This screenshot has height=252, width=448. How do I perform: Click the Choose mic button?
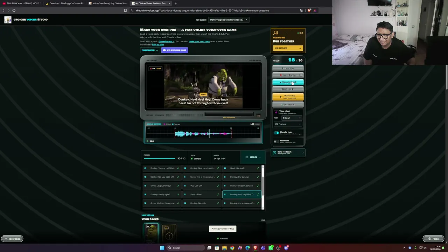click(x=288, y=104)
